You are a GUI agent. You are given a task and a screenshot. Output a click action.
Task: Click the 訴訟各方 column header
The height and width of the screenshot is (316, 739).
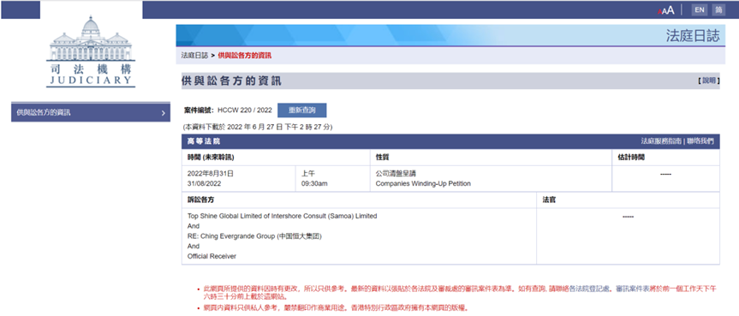click(200, 200)
